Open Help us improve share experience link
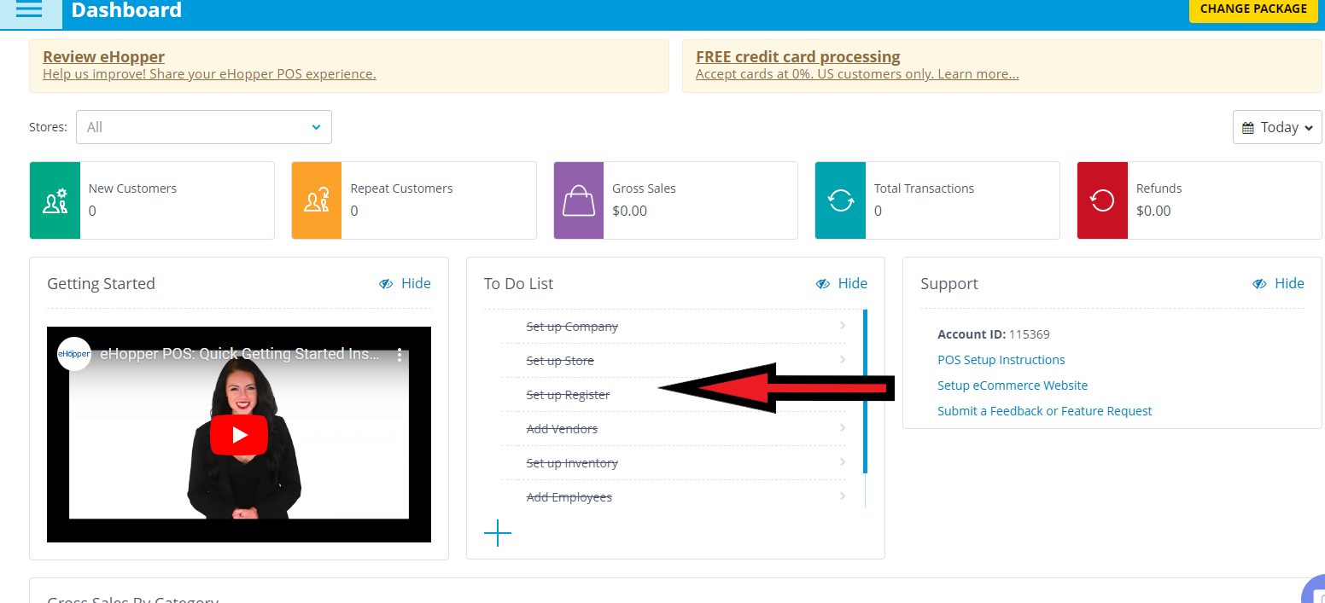The height and width of the screenshot is (603, 1325). pos(209,74)
